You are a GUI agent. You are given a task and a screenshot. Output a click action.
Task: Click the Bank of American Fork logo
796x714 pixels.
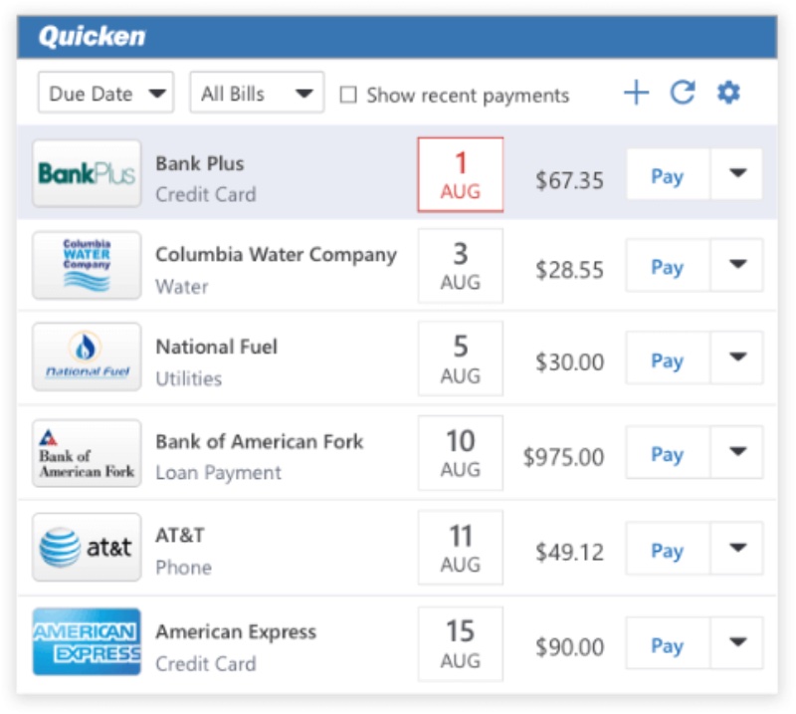[x=87, y=454]
